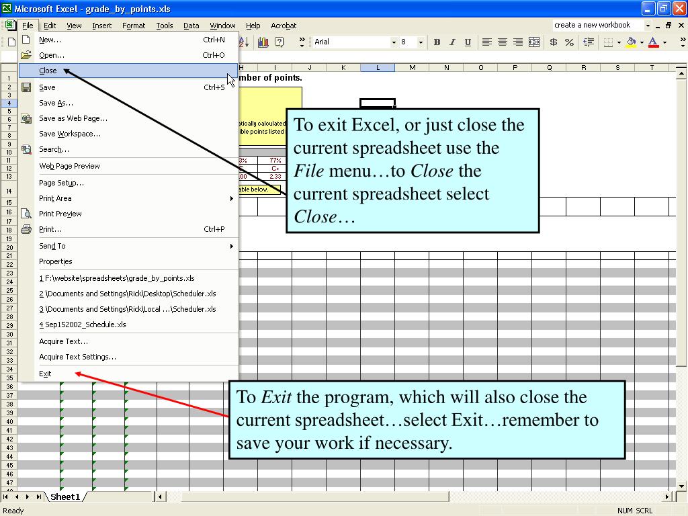Open recent file grade_by_points.xls
Viewport: 688px width, 516px height.
tap(129, 278)
